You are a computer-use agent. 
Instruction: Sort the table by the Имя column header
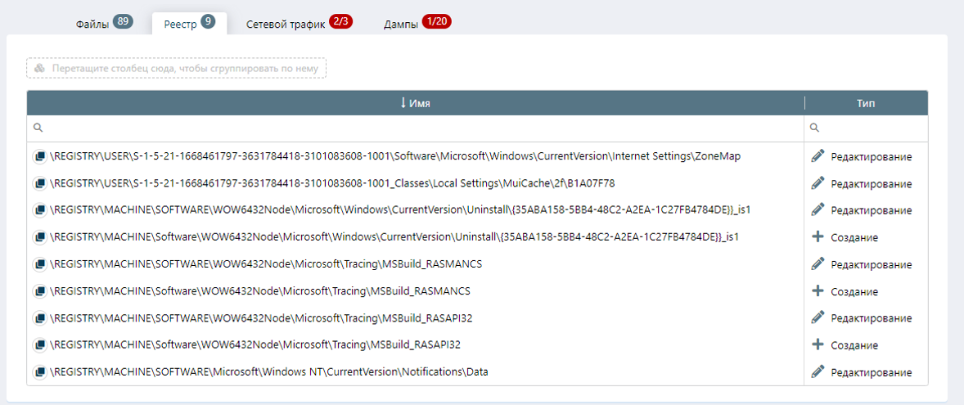(x=416, y=103)
